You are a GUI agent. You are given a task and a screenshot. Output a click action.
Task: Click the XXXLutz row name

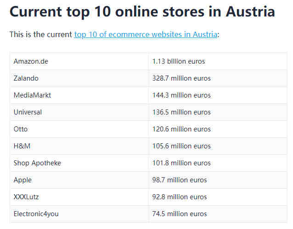(x=26, y=197)
